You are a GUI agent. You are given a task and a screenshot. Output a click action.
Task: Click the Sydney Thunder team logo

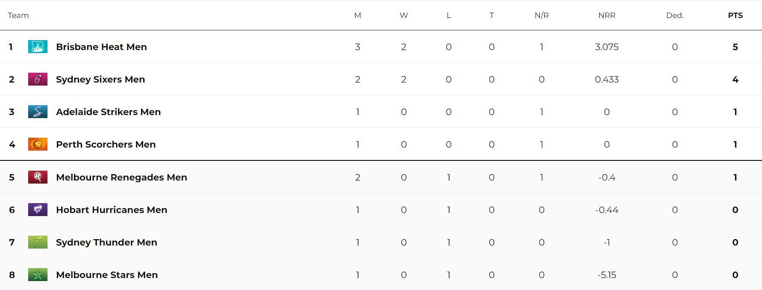tap(38, 242)
